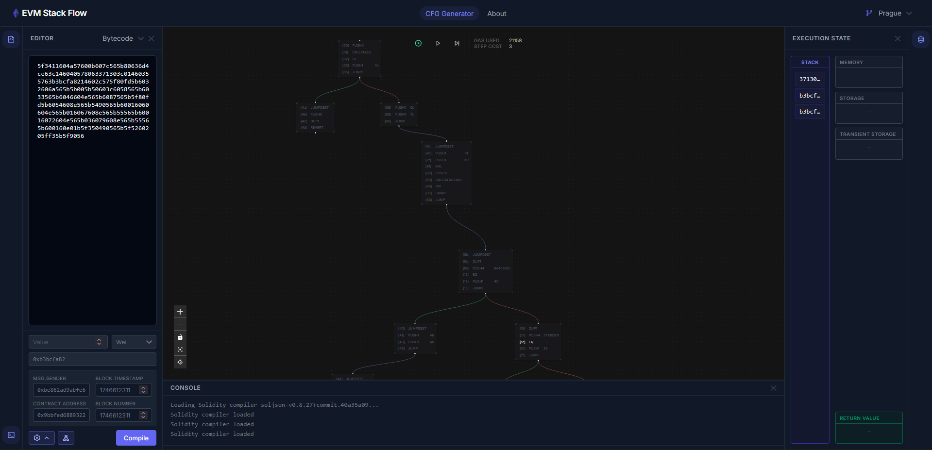The image size is (932, 450).
Task: Open the Prague hardfork dropdown
Action: coord(889,13)
